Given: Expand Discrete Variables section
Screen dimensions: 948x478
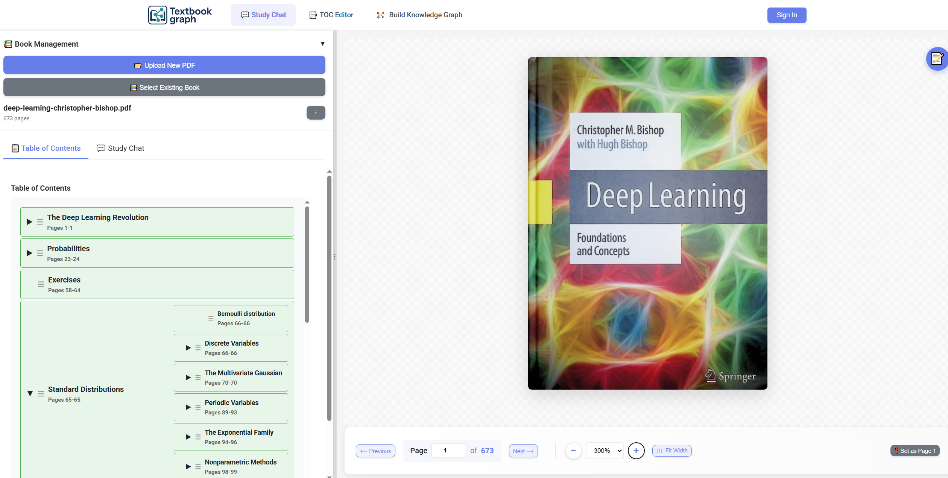Looking at the screenshot, I should 188,348.
